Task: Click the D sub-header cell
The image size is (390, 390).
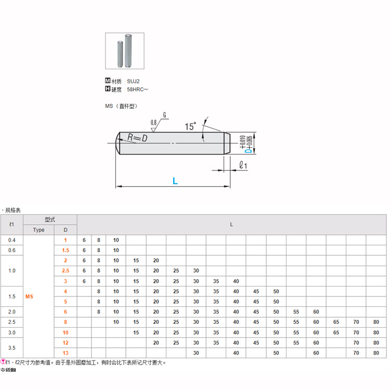Action: click(x=66, y=230)
